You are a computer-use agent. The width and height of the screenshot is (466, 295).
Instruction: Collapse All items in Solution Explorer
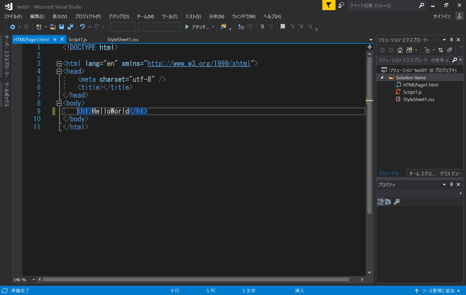[x=450, y=50]
